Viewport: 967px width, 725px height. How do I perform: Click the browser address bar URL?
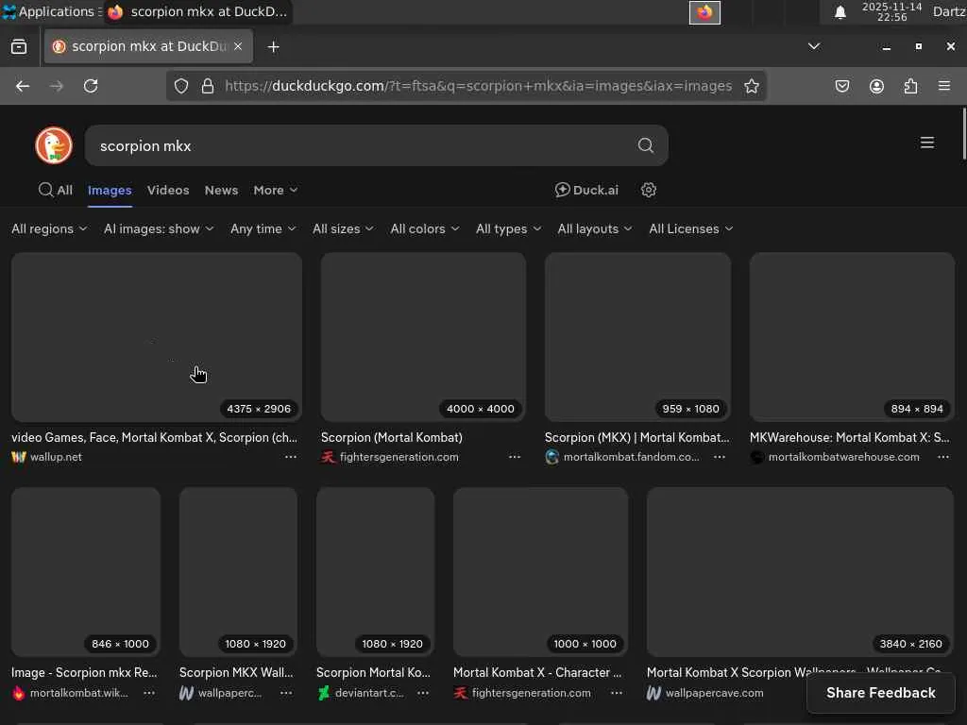[x=478, y=86]
